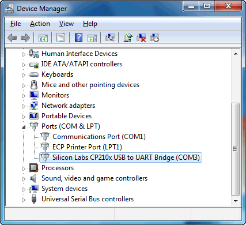Toggle the action pane toolbar icon
This screenshot has width=246, height=225.
coord(92,38)
